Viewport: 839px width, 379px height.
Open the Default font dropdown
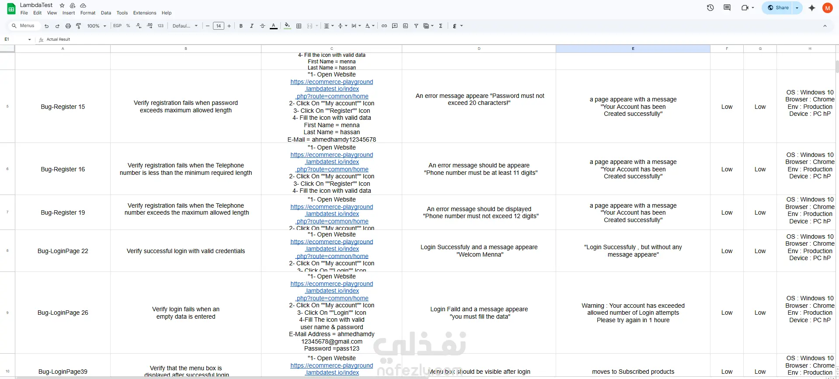pyautogui.click(x=185, y=26)
